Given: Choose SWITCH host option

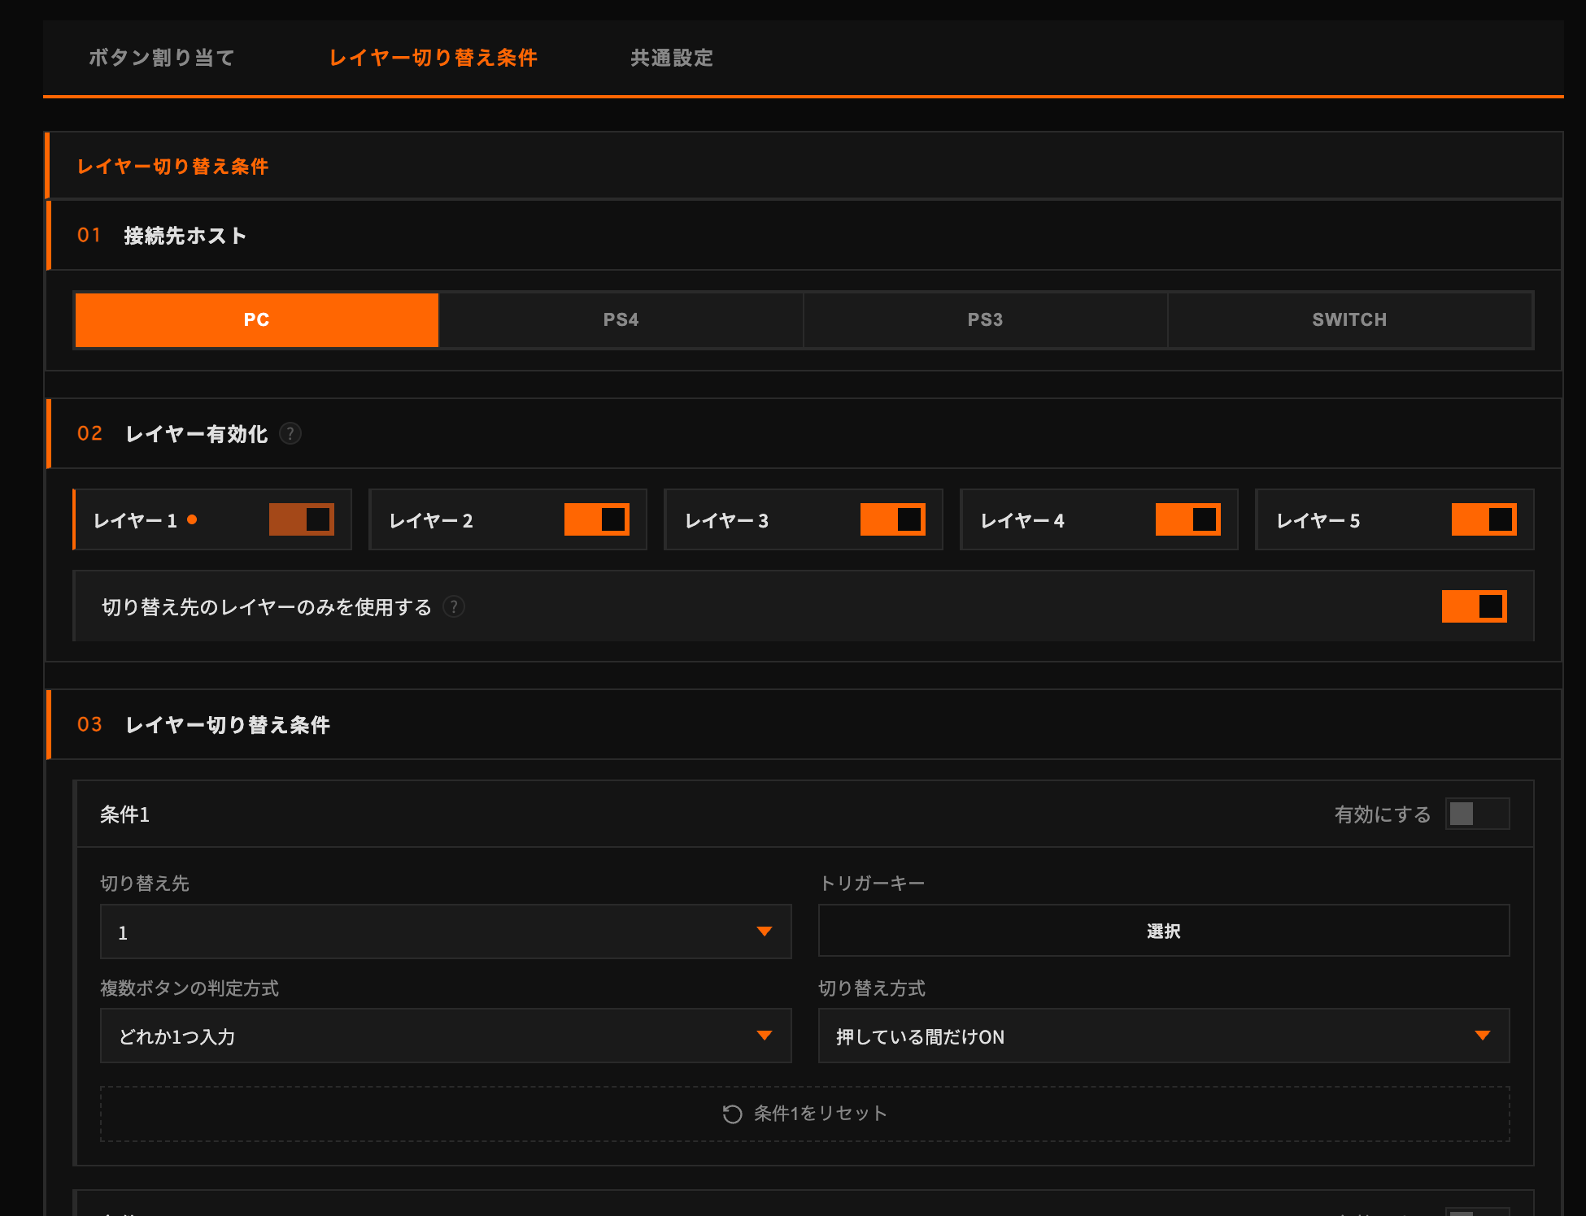Looking at the screenshot, I should [1349, 320].
